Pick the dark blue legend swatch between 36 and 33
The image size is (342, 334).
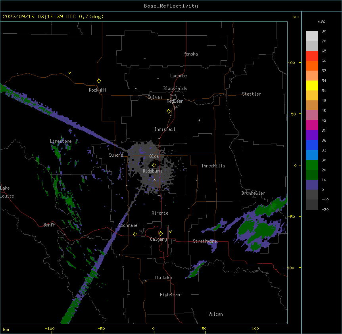(x=312, y=145)
